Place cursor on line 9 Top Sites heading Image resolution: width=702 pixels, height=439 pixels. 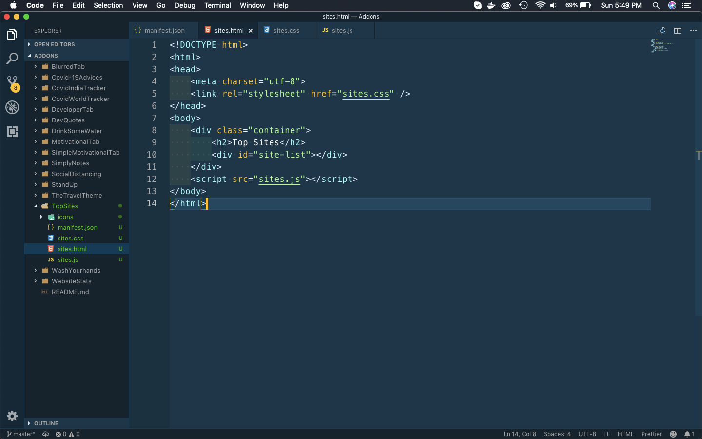(255, 142)
